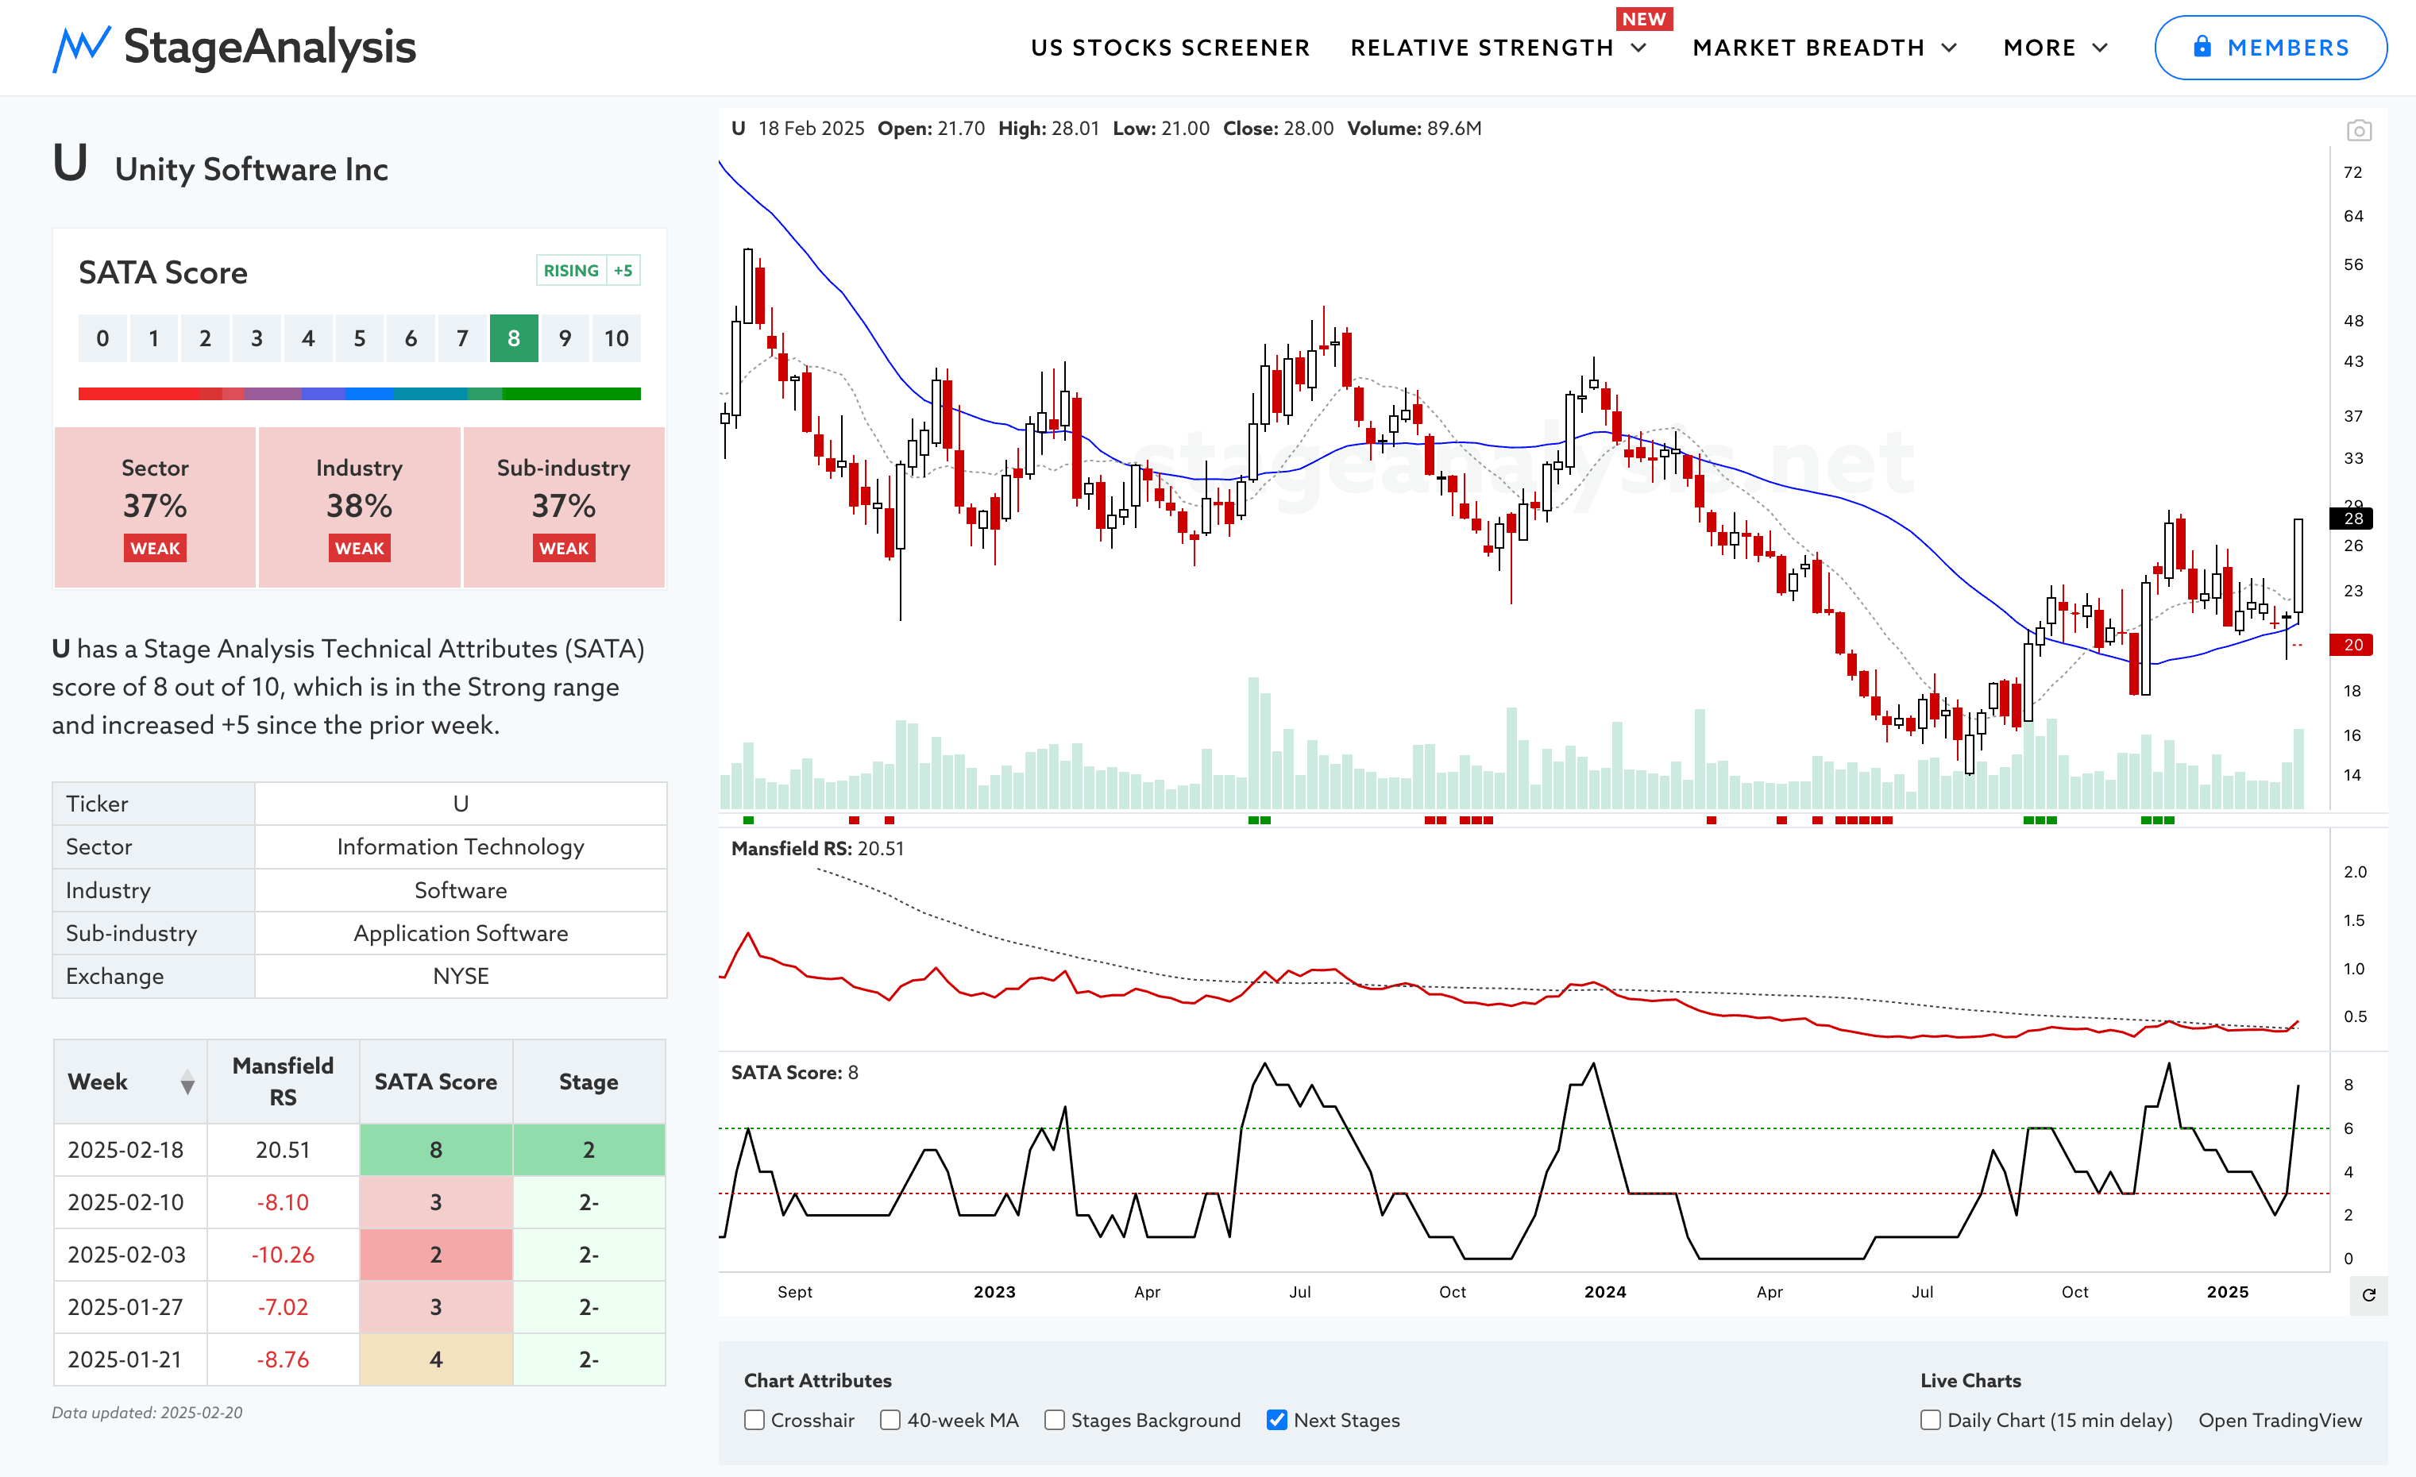Image resolution: width=2416 pixels, height=1477 pixels.
Task: Enable Daily Chart 15 min delay checkbox
Action: point(1931,1420)
